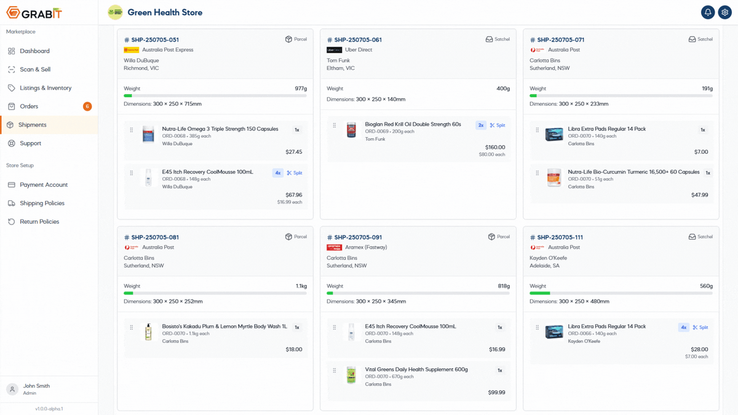Click the weight bar of SHP-250705-111
This screenshot has width=738, height=415.
coord(621,293)
